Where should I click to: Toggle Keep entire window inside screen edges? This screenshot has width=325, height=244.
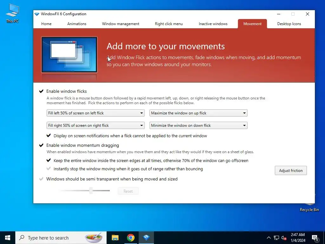click(x=49, y=160)
